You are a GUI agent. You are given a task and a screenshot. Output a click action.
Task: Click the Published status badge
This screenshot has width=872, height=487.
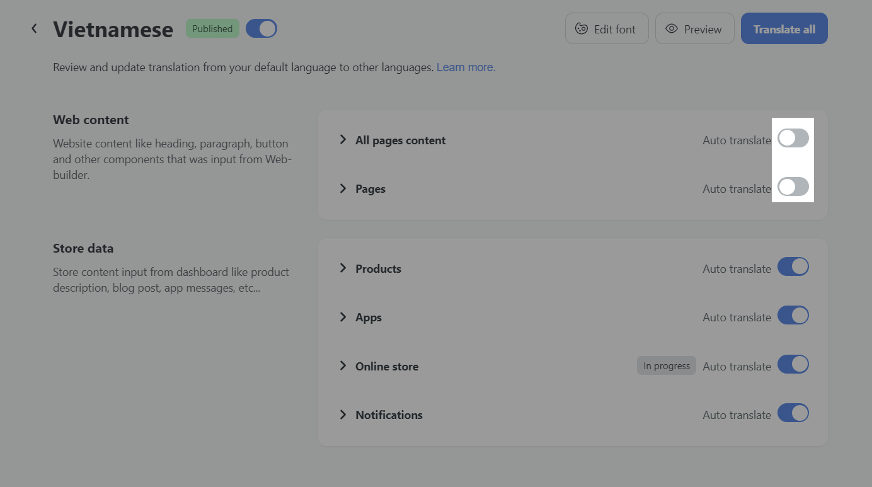(212, 28)
